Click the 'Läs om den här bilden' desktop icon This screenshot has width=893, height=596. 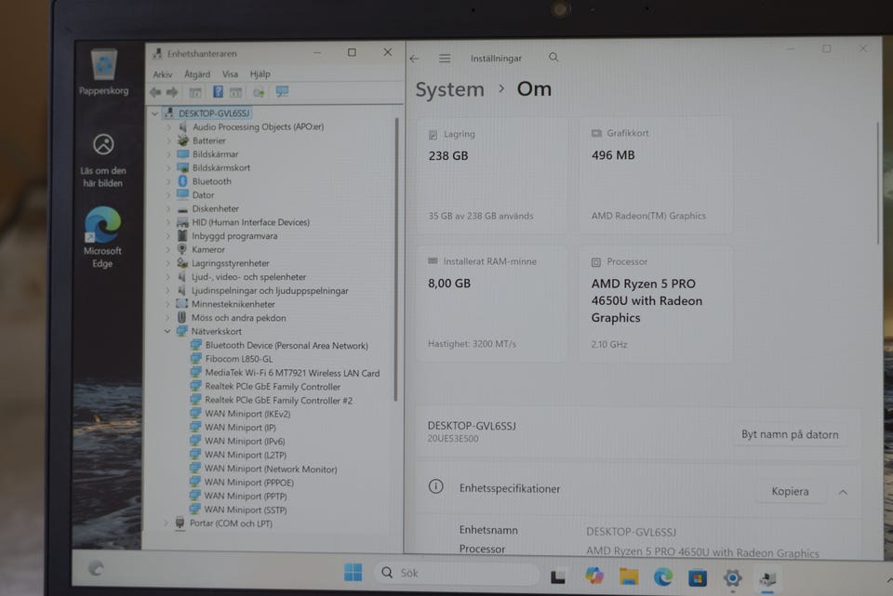[x=103, y=160]
